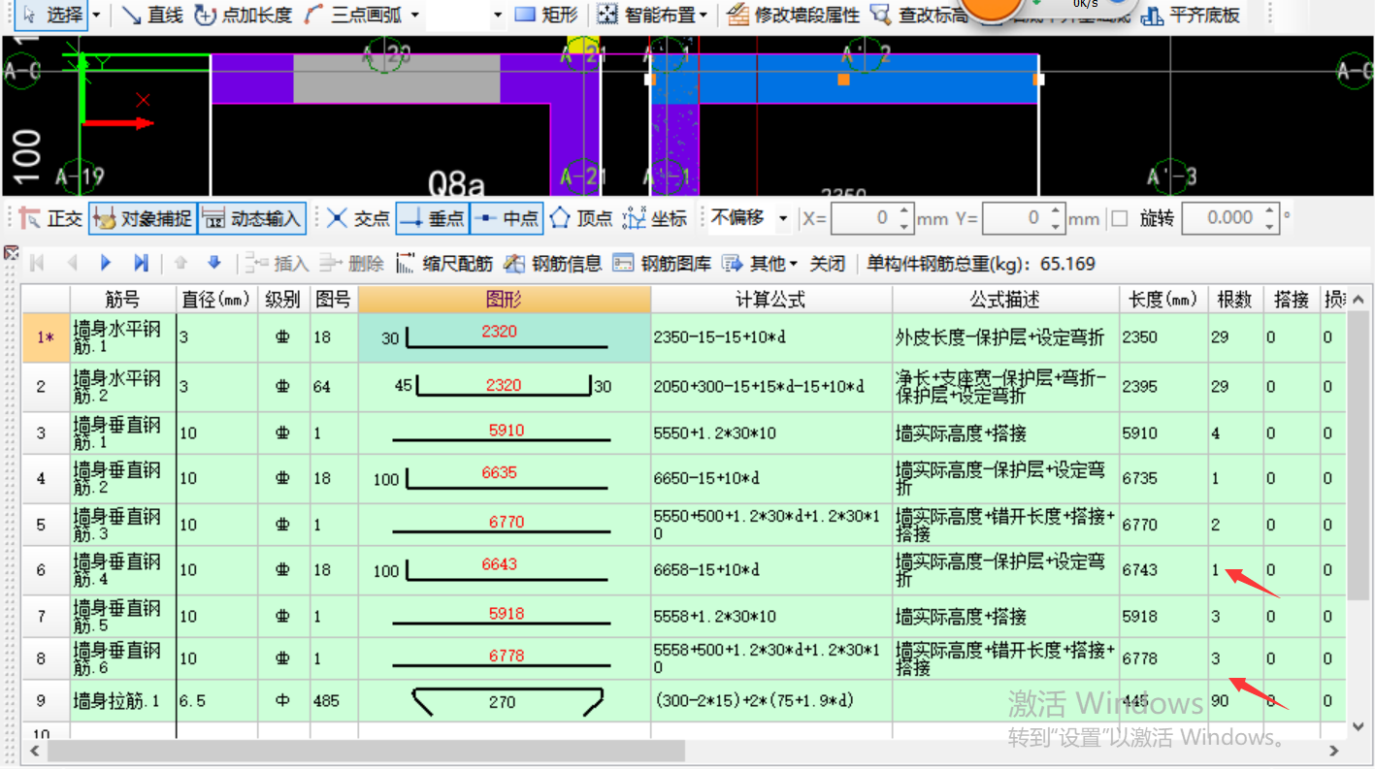Click the vertical scrollbar of the rebar table
The width and height of the screenshot is (1375, 769).
pyautogui.click(x=1358, y=456)
